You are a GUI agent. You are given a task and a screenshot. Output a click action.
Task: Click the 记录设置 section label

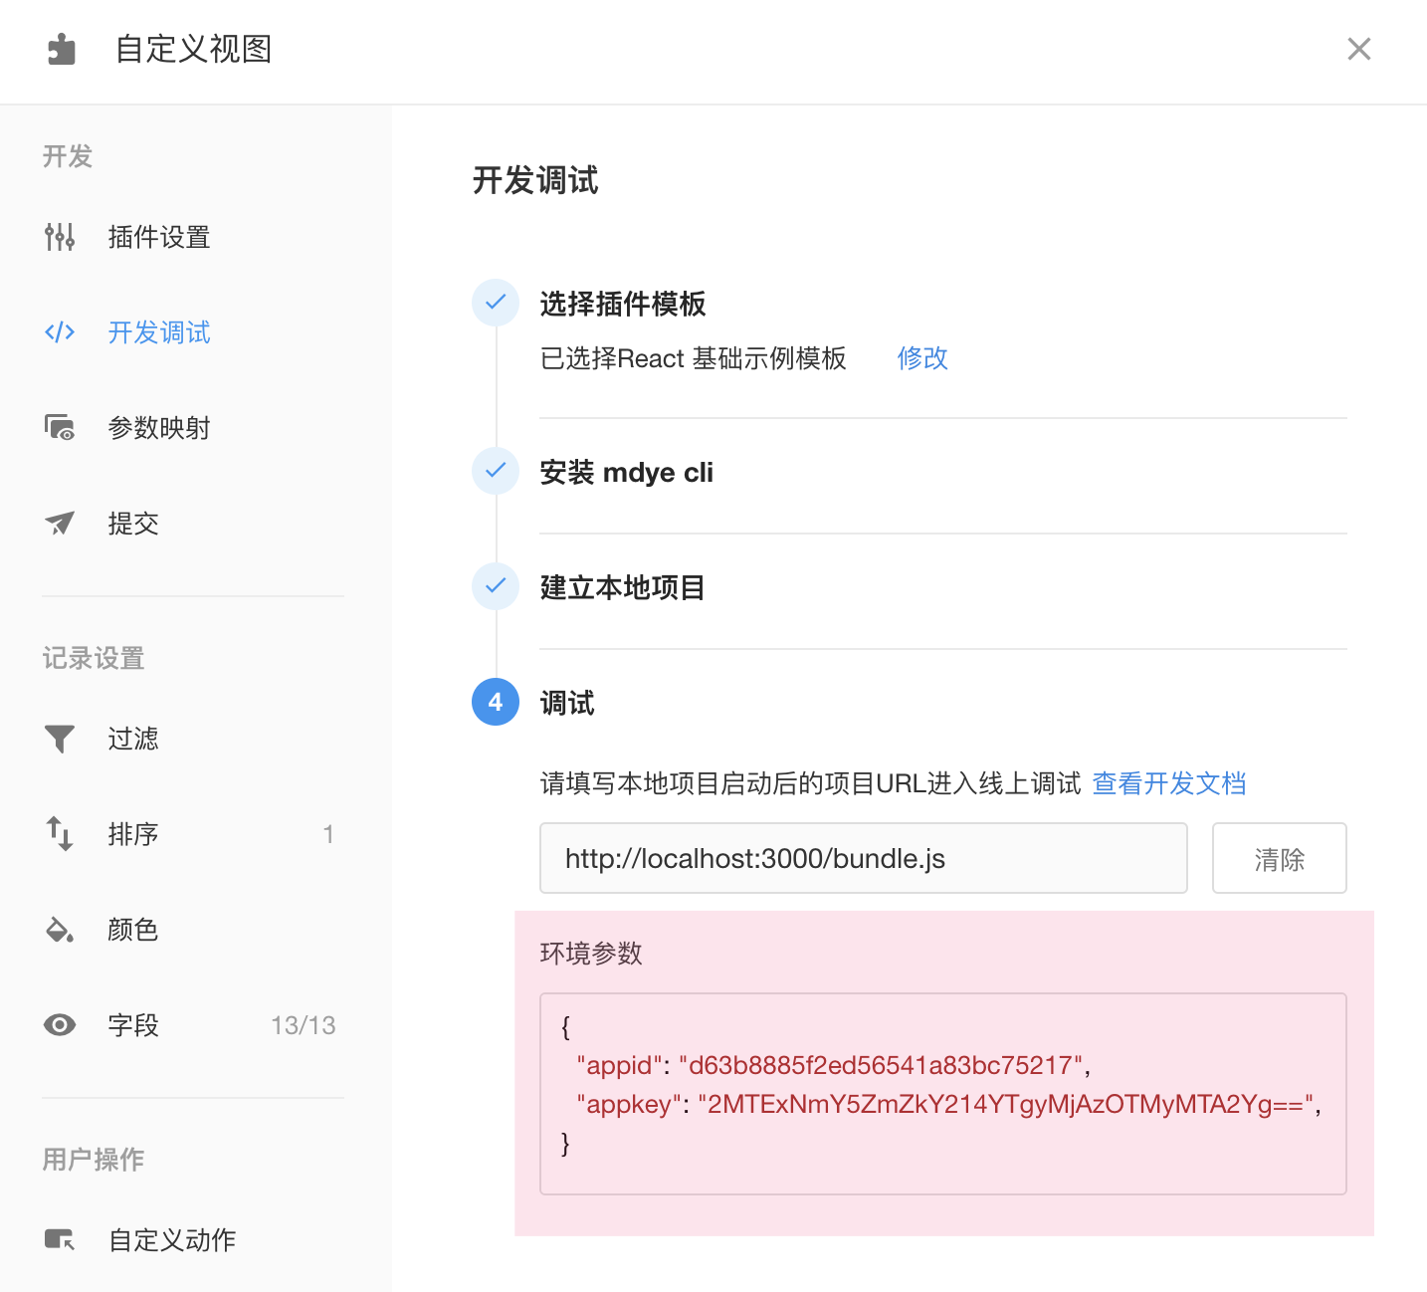pos(94,658)
